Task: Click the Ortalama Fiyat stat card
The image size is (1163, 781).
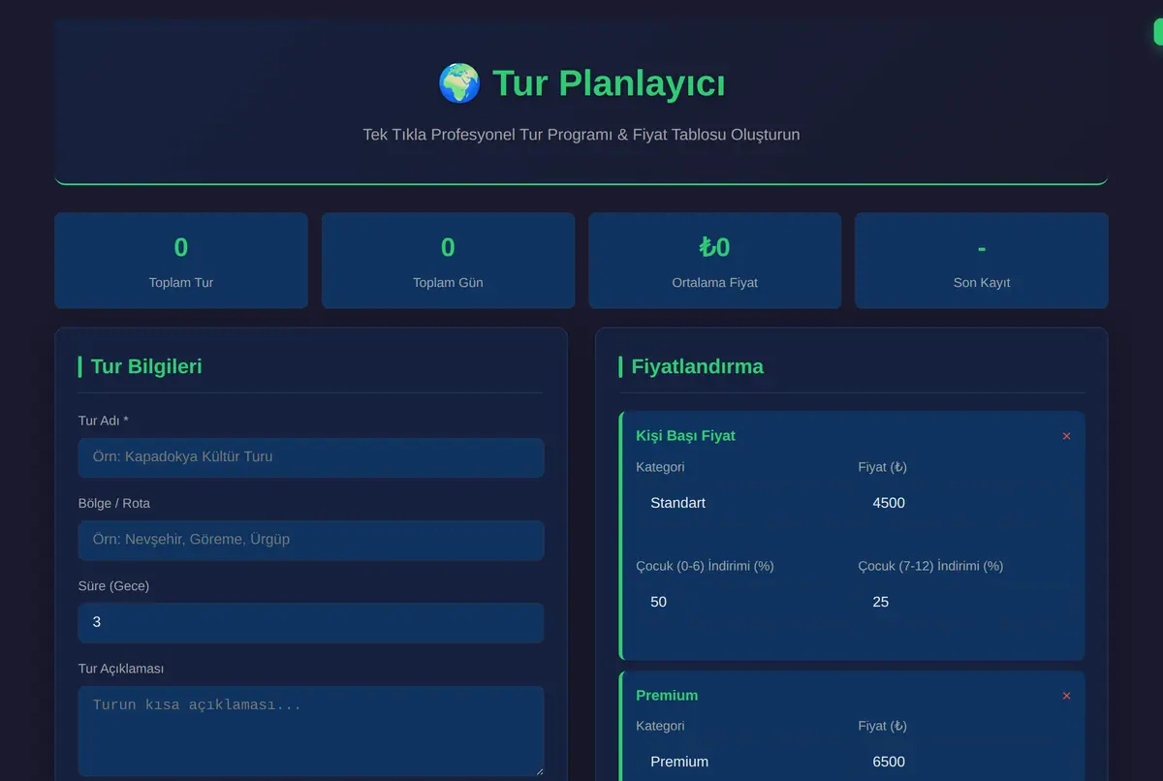Action: tap(715, 261)
